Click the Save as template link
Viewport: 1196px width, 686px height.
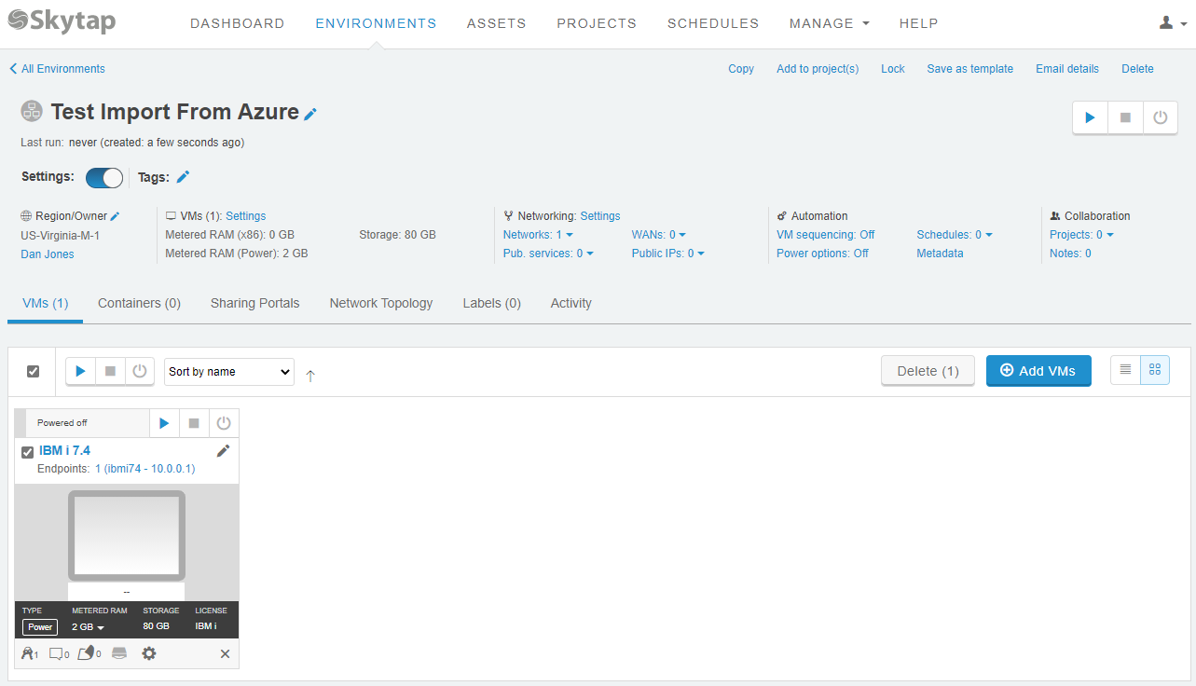(969, 68)
